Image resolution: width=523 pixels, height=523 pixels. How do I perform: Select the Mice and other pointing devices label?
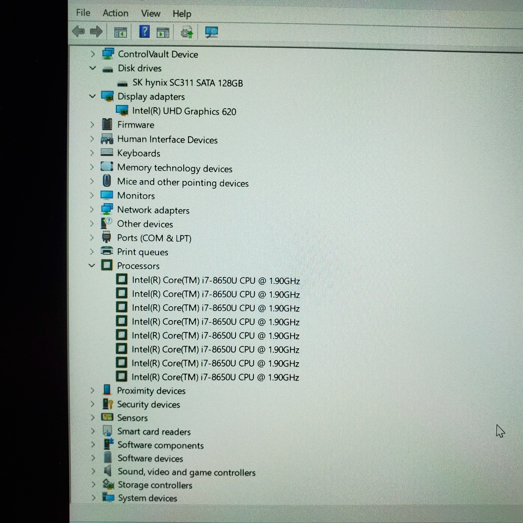coord(183,182)
